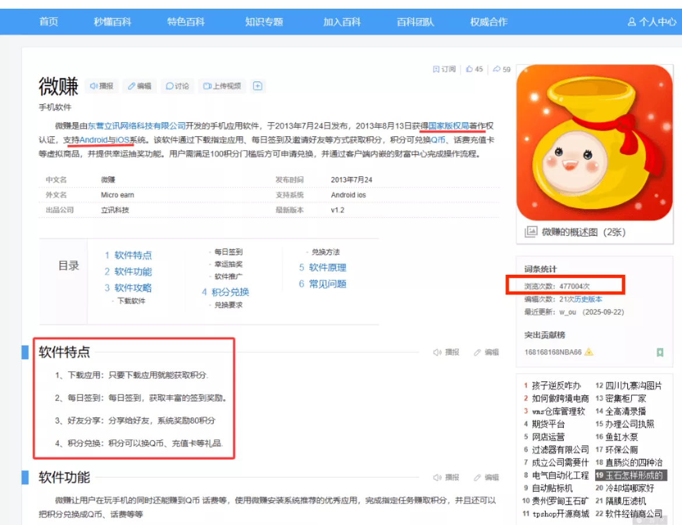Jump to 1 软件特点 in contents
Viewport: 682px width, 525px height.
coord(128,255)
